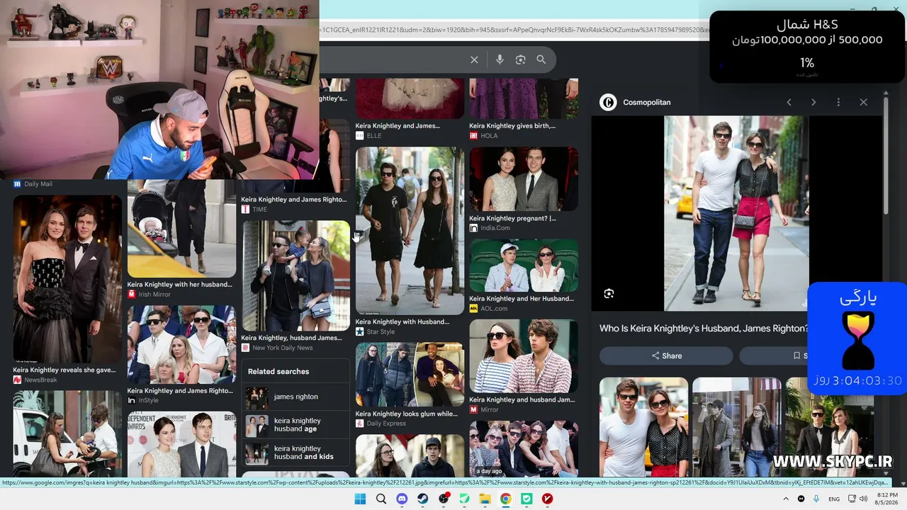
Task: Share the previewed Cosmopolitan image
Action: (x=667, y=356)
